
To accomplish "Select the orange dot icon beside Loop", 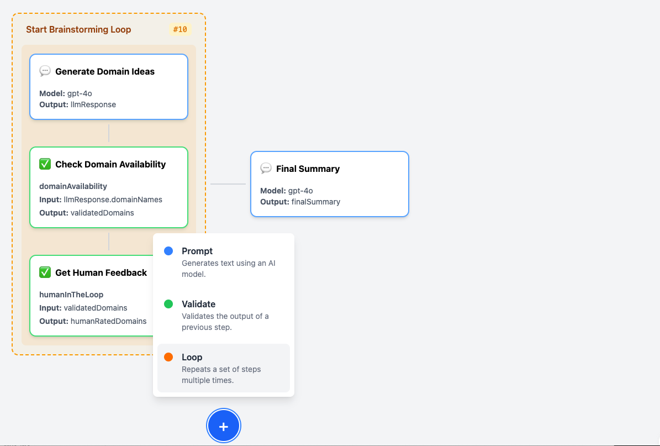I will [168, 357].
